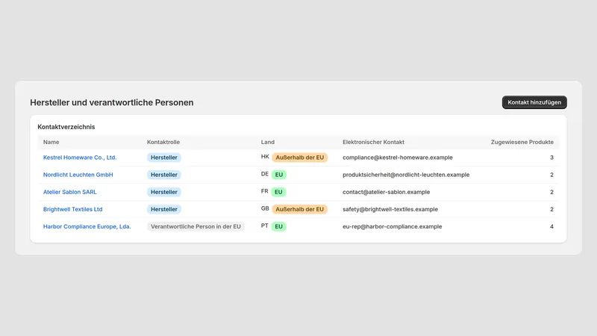Click Hersteller und verantwortliche Personen page title
Viewport: 597px width, 336px height.
tap(111, 102)
